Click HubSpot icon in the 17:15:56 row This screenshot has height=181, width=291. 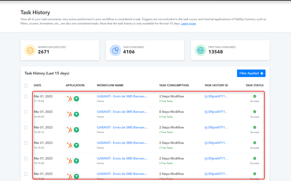click(x=69, y=99)
